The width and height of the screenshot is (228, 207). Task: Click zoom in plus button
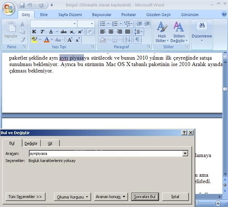click(x=218, y=203)
